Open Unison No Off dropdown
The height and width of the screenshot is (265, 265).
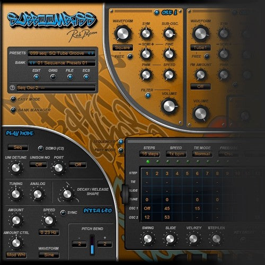pos(38,165)
